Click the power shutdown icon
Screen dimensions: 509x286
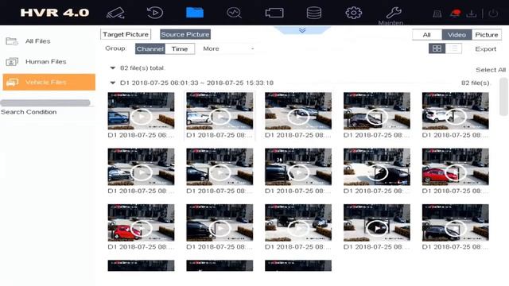pyautogui.click(x=493, y=14)
